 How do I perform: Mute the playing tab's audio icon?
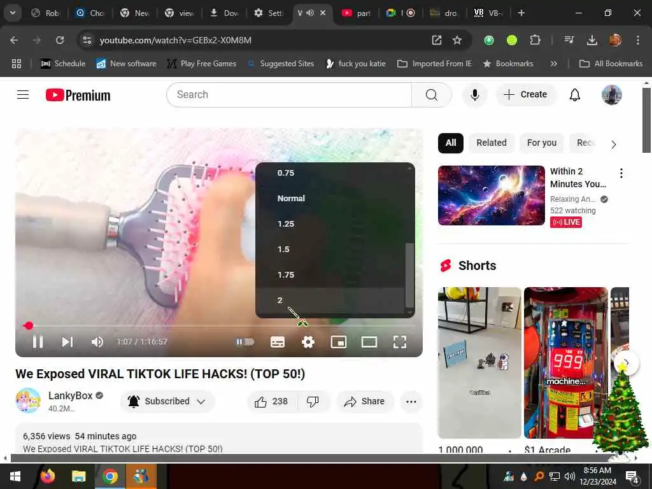tap(310, 13)
